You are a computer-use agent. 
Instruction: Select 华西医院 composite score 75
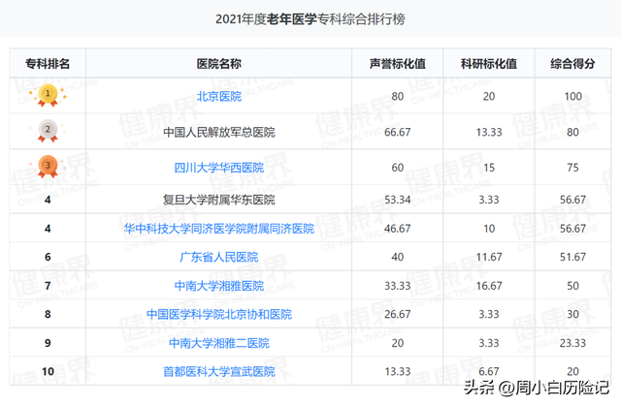(x=572, y=168)
